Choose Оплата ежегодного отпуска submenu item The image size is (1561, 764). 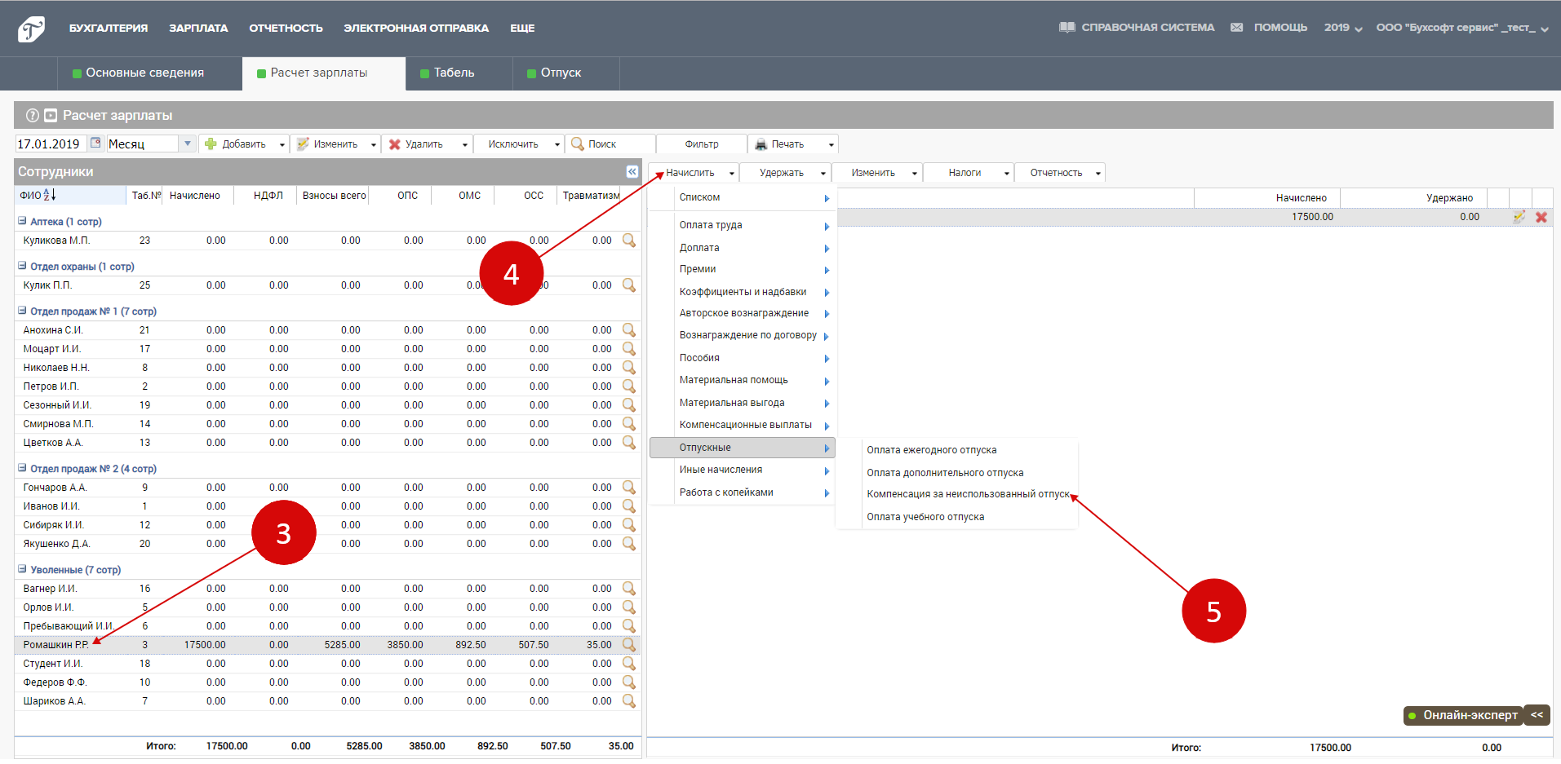[932, 450]
